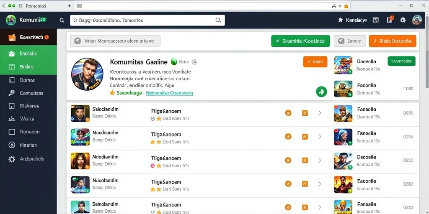Screen dimensions: 429x214
Task: Click the bookmark star in address bar
Action: coord(346,6)
